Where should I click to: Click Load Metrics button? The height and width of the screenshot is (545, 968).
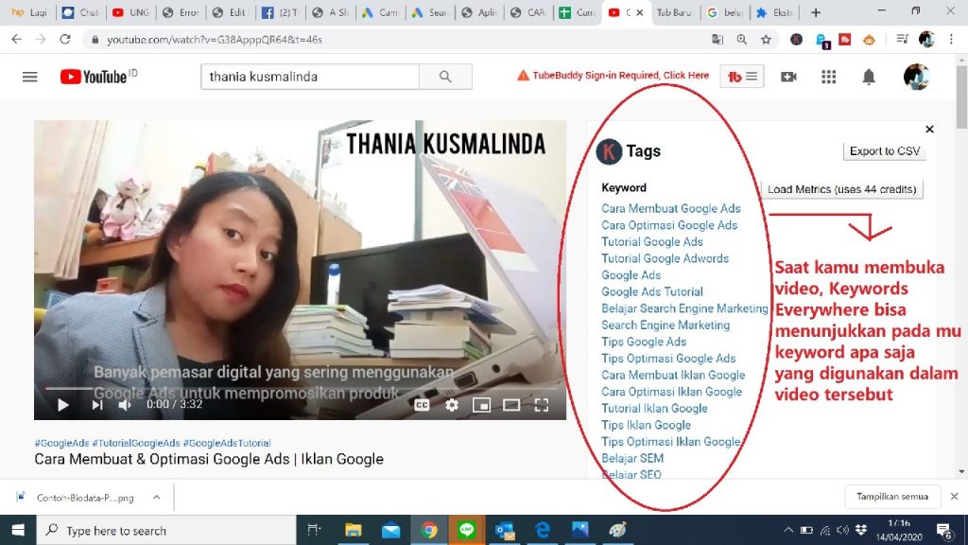[x=841, y=189]
